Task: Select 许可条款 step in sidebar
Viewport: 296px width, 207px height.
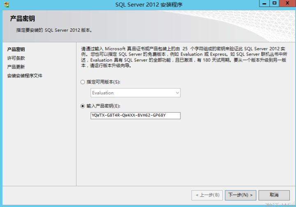Action: click(x=16, y=58)
